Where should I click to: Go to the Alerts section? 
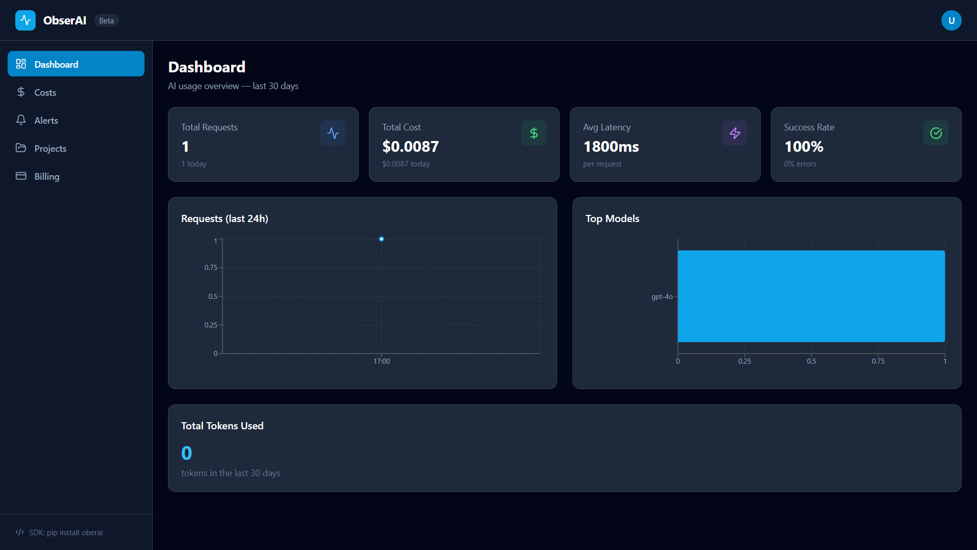point(46,121)
